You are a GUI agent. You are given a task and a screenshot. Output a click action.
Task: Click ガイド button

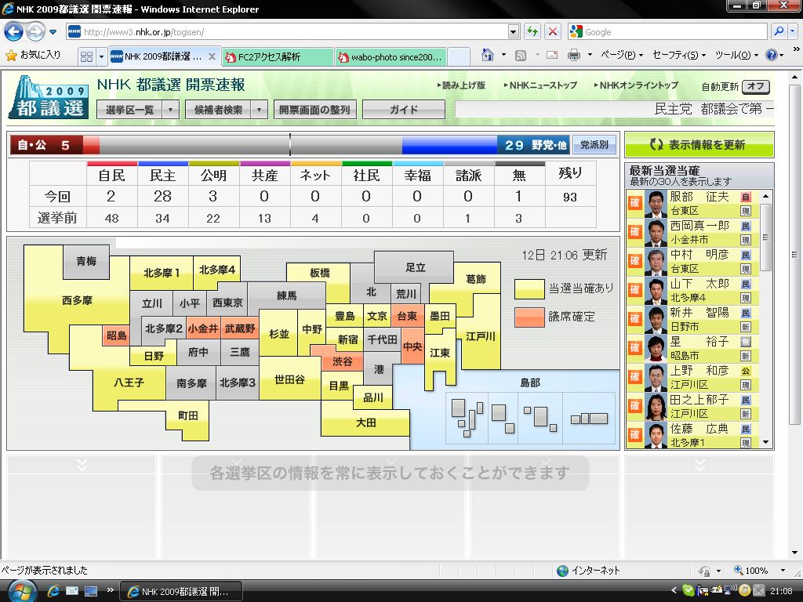pyautogui.click(x=404, y=110)
